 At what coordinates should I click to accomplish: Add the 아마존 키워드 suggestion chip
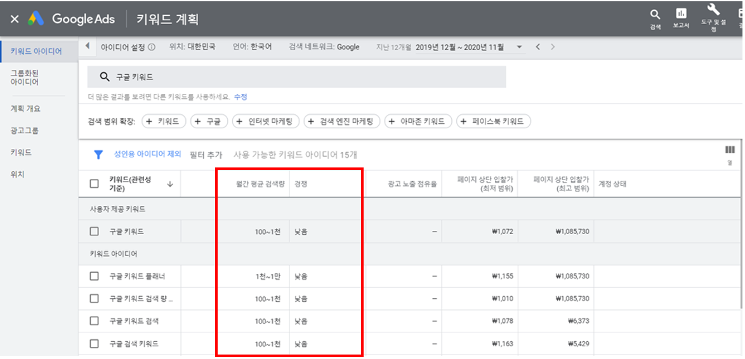(418, 122)
